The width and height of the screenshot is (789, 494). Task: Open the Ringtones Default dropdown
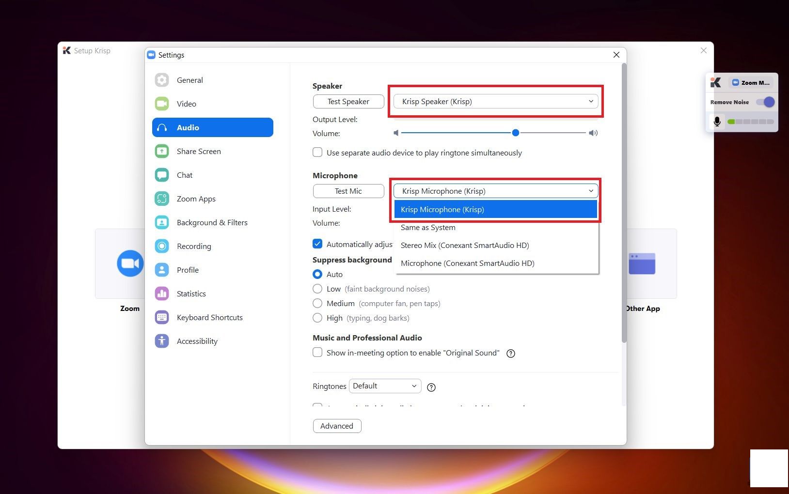[385, 386]
